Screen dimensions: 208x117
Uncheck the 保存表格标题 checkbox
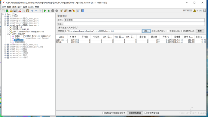[x=145, y=113]
